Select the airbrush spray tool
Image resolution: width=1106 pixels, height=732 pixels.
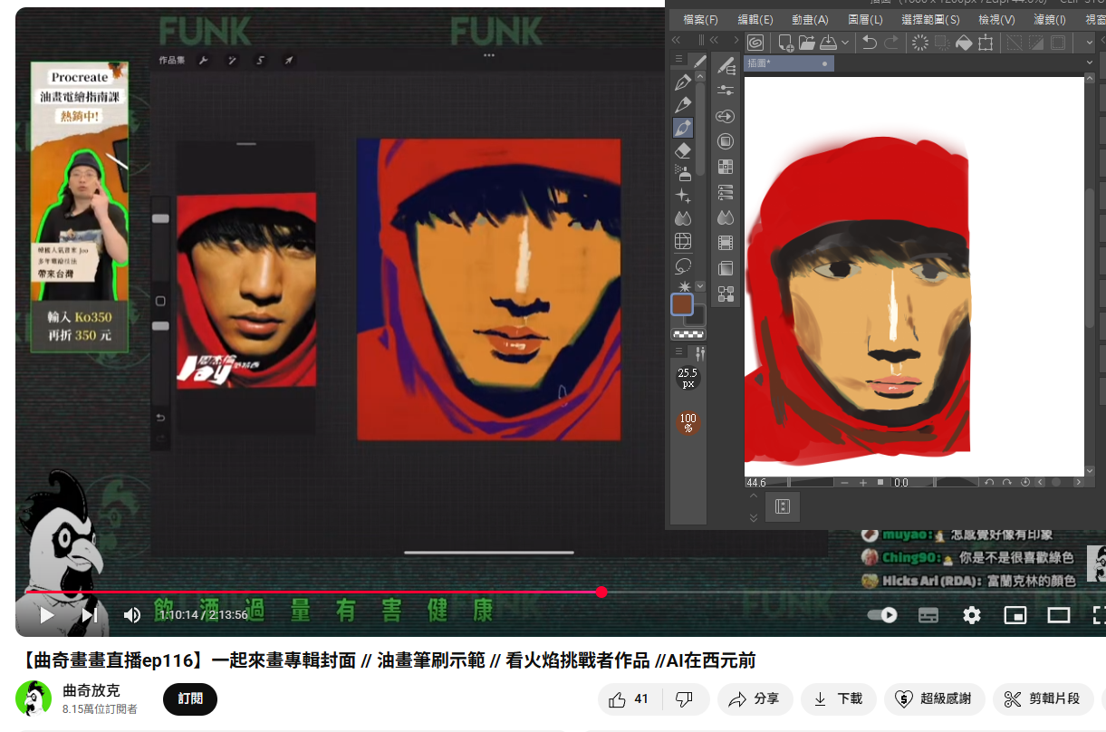pyautogui.click(x=683, y=173)
